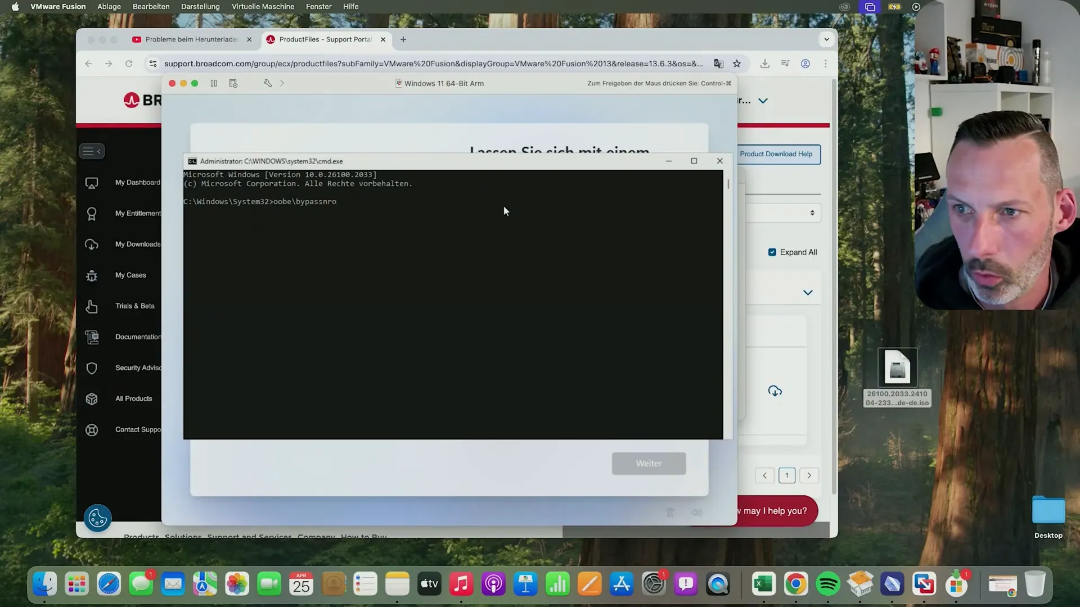Open My Entitlements in sidebar
1080x607 pixels.
pos(122,214)
